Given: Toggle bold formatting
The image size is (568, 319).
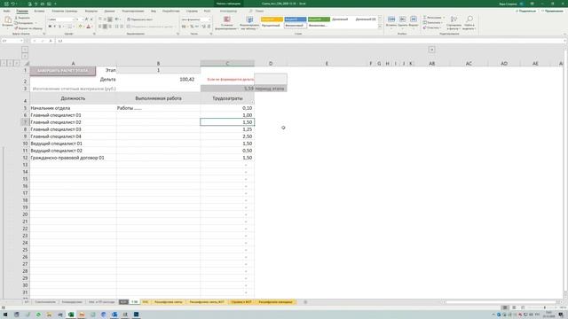Looking at the screenshot, I should coord(50,27).
